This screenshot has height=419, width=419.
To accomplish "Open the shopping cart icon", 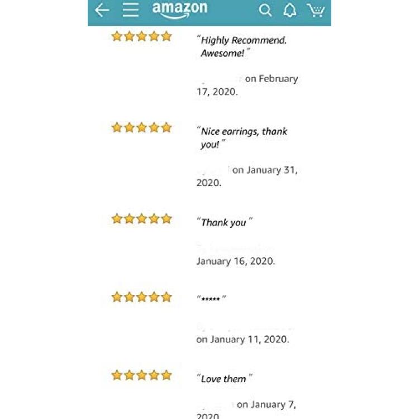I will click(316, 11).
